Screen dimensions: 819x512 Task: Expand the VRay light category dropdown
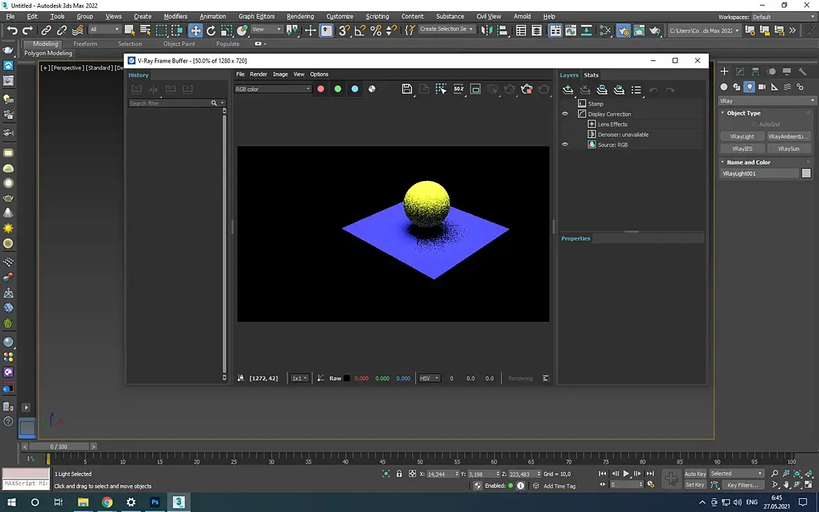coord(767,101)
